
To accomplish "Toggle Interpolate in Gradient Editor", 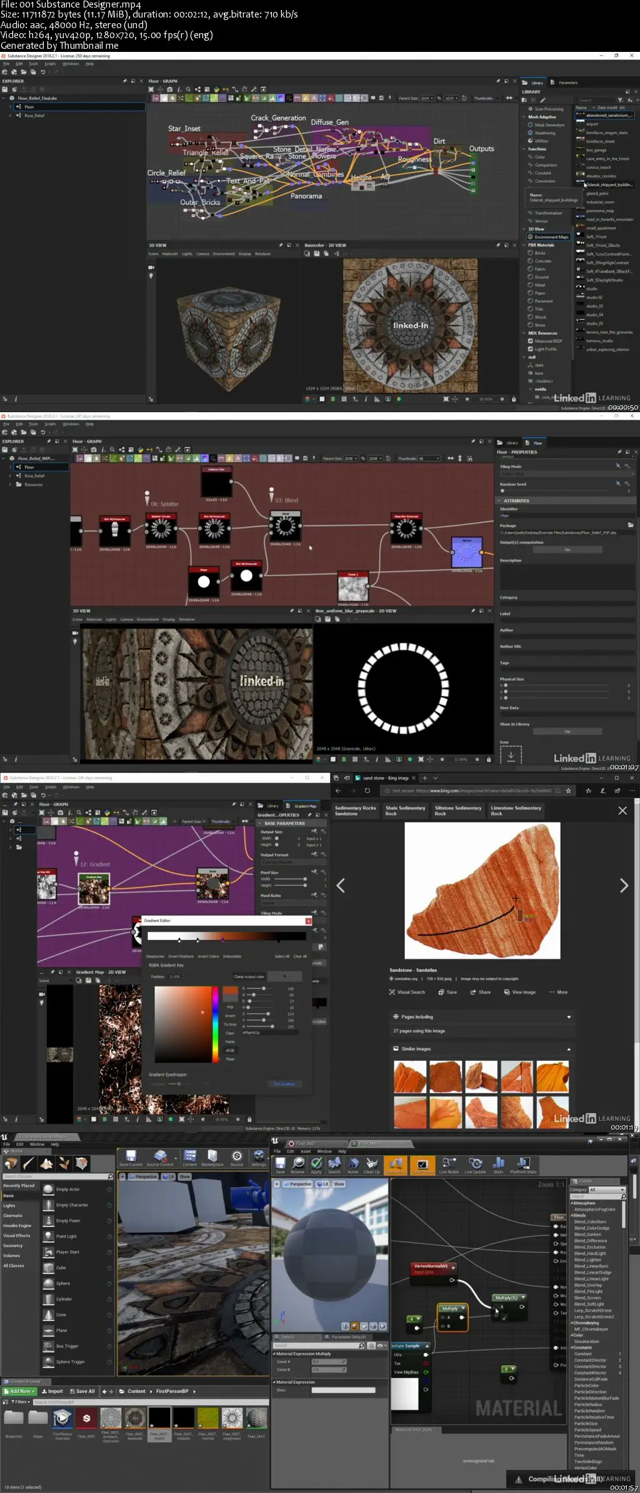I will coord(232,956).
